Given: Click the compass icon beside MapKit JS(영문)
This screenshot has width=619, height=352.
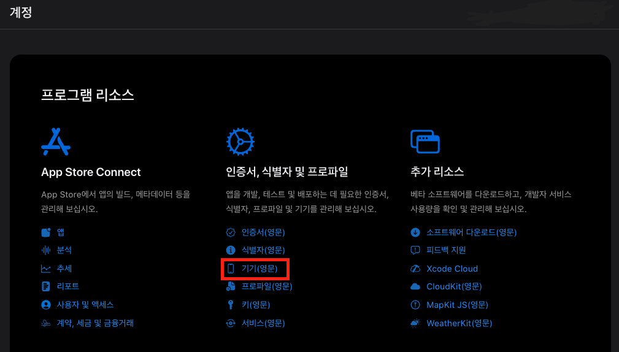Looking at the screenshot, I should (x=415, y=305).
